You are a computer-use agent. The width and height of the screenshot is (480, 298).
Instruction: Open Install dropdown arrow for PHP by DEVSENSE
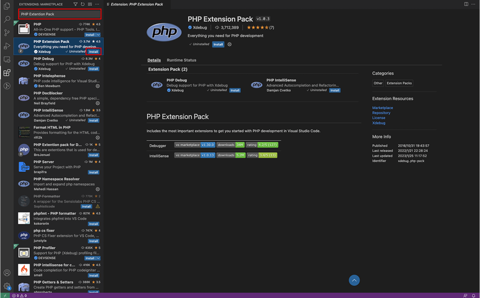pyautogui.click(x=98, y=35)
